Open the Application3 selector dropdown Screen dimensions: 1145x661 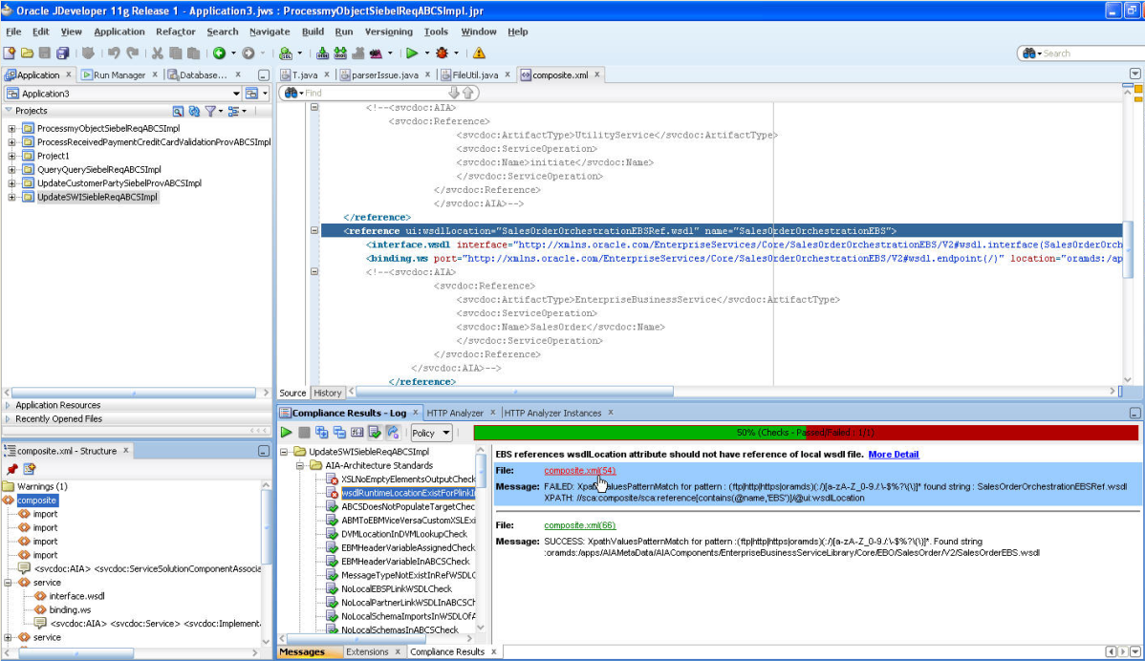click(236, 94)
